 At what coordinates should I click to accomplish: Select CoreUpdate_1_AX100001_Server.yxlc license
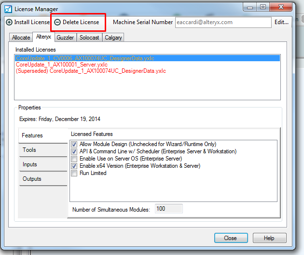147,65
